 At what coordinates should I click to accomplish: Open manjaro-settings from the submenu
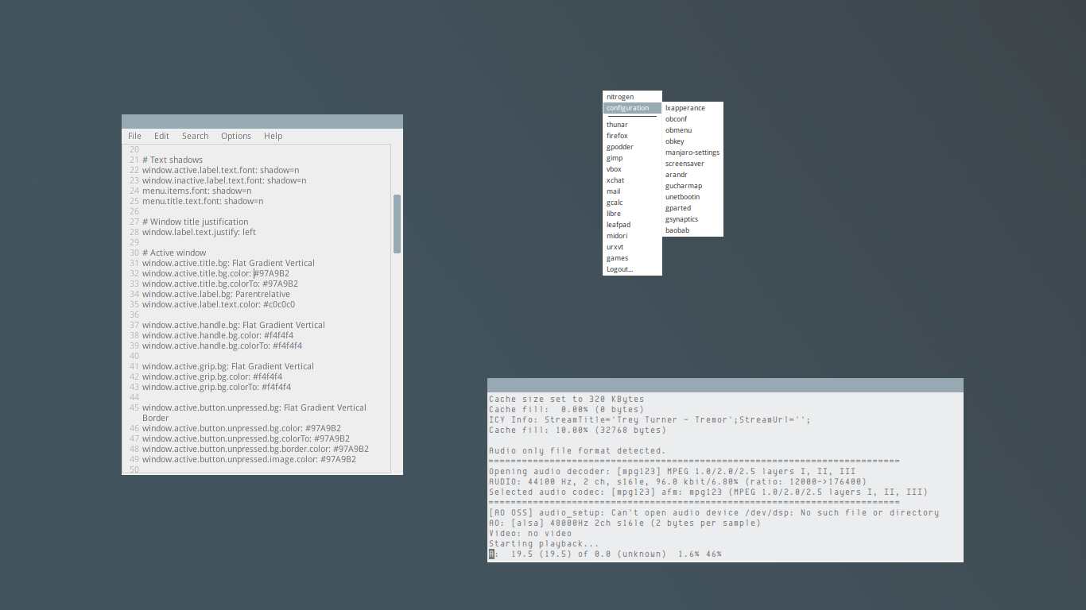pos(692,152)
